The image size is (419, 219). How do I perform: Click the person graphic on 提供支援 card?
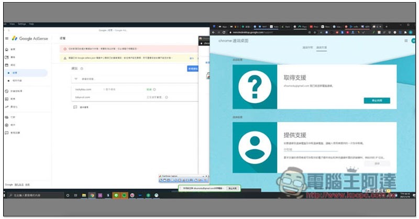(x=255, y=148)
